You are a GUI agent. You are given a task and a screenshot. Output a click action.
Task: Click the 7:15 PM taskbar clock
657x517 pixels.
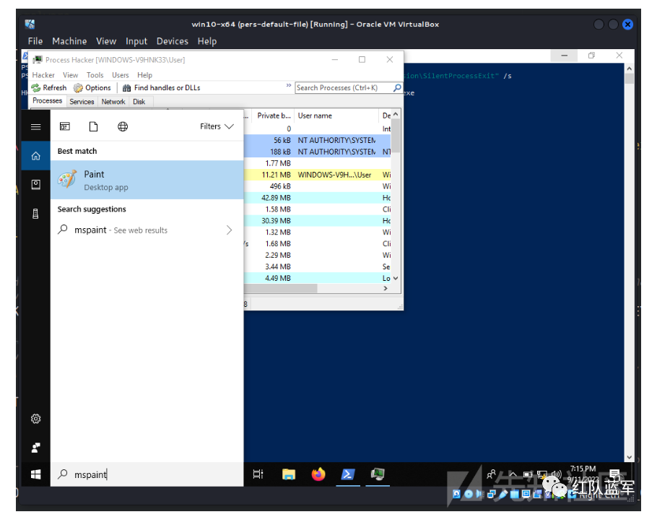click(583, 474)
